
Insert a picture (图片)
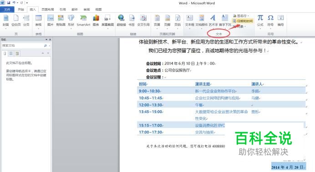coord(50,21)
